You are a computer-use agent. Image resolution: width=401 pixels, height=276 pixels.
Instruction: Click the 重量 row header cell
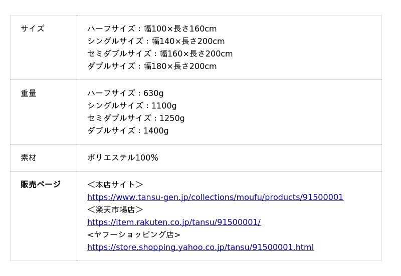(x=29, y=93)
